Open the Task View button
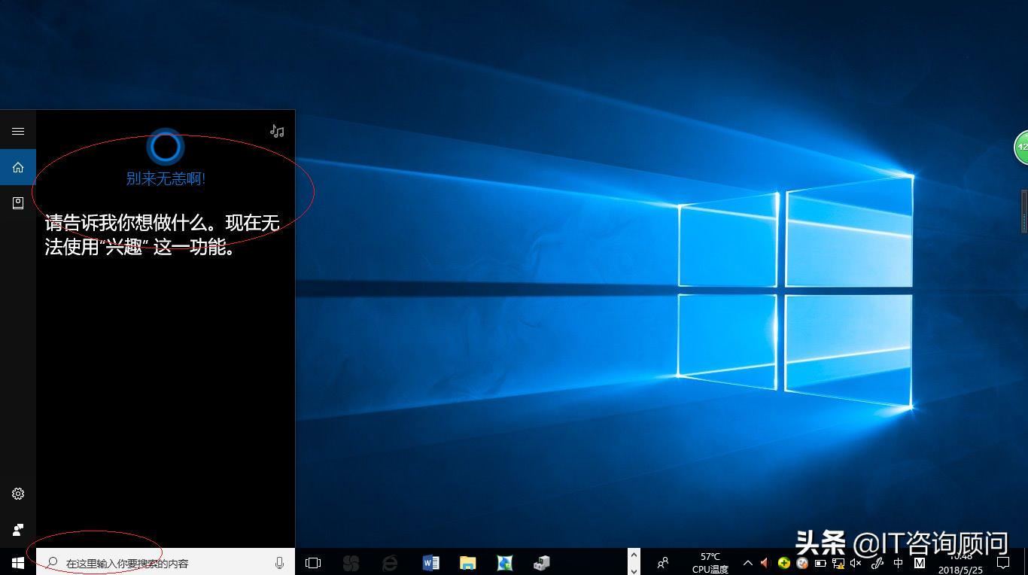 [312, 562]
